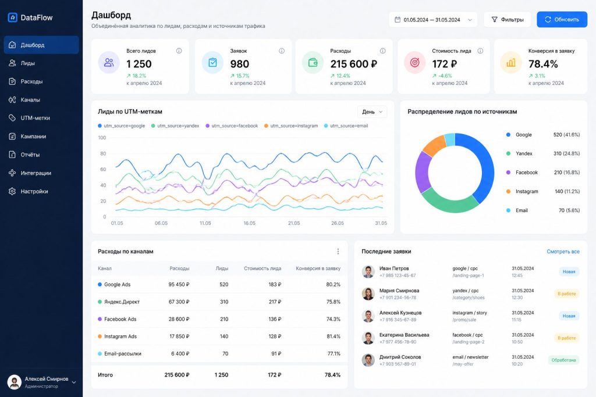The image size is (596, 397).
Task: Open Иван Петров request
Action: click(x=470, y=272)
